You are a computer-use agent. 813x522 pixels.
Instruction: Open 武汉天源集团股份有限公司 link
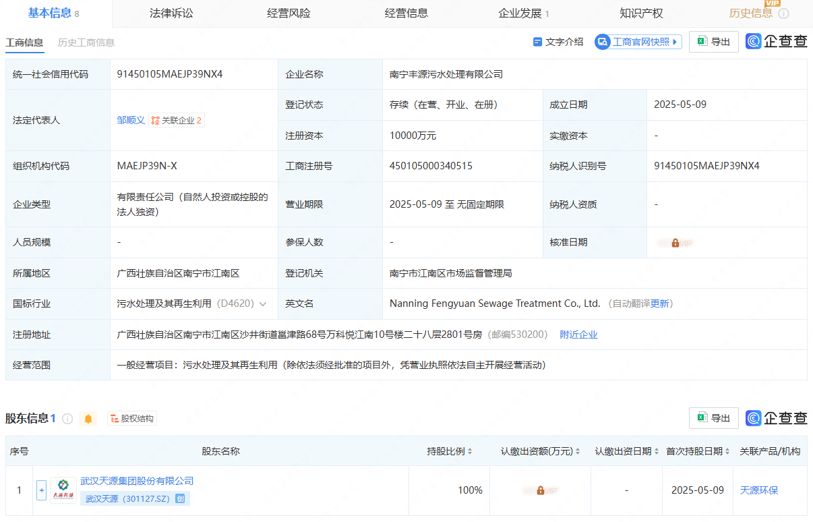point(137,481)
